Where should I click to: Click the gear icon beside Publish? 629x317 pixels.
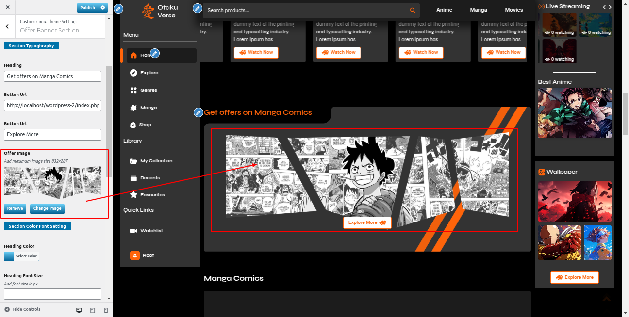click(x=102, y=8)
